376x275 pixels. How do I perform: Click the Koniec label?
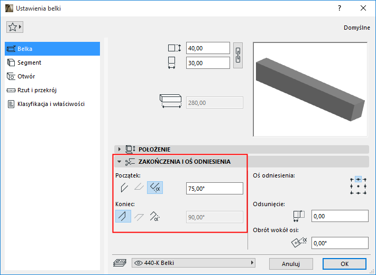pos(125,204)
